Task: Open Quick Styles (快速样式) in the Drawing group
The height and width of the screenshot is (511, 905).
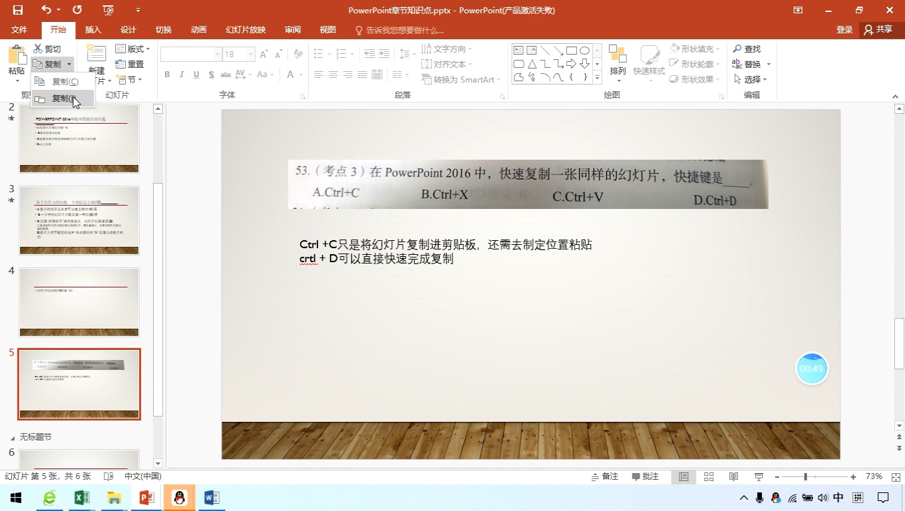Action: click(x=650, y=64)
